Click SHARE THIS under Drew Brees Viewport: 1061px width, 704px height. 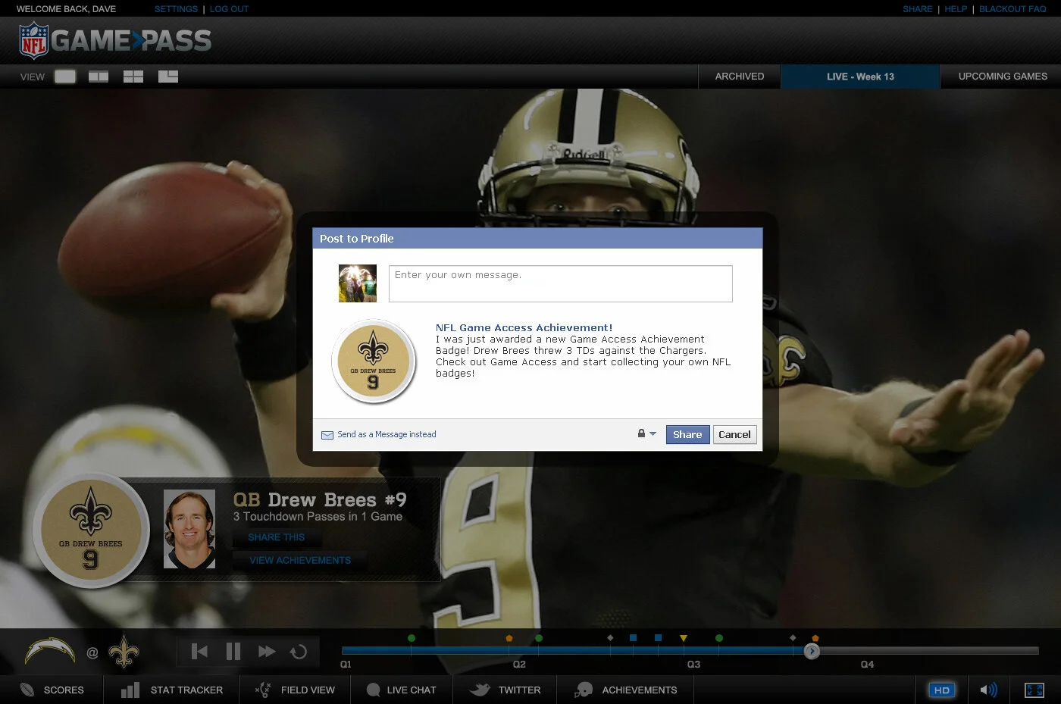(277, 537)
